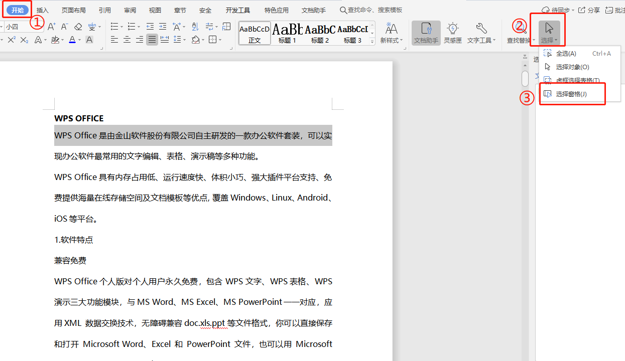This screenshot has width=625, height=361.
Task: Choose 选择窗格(J) from the menu
Action: pos(581,94)
